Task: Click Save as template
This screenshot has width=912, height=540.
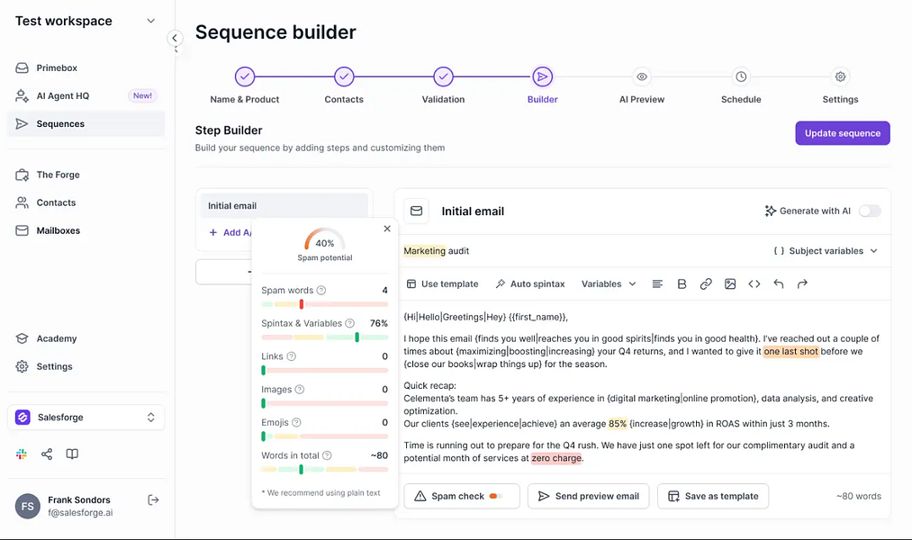Action: [712, 496]
